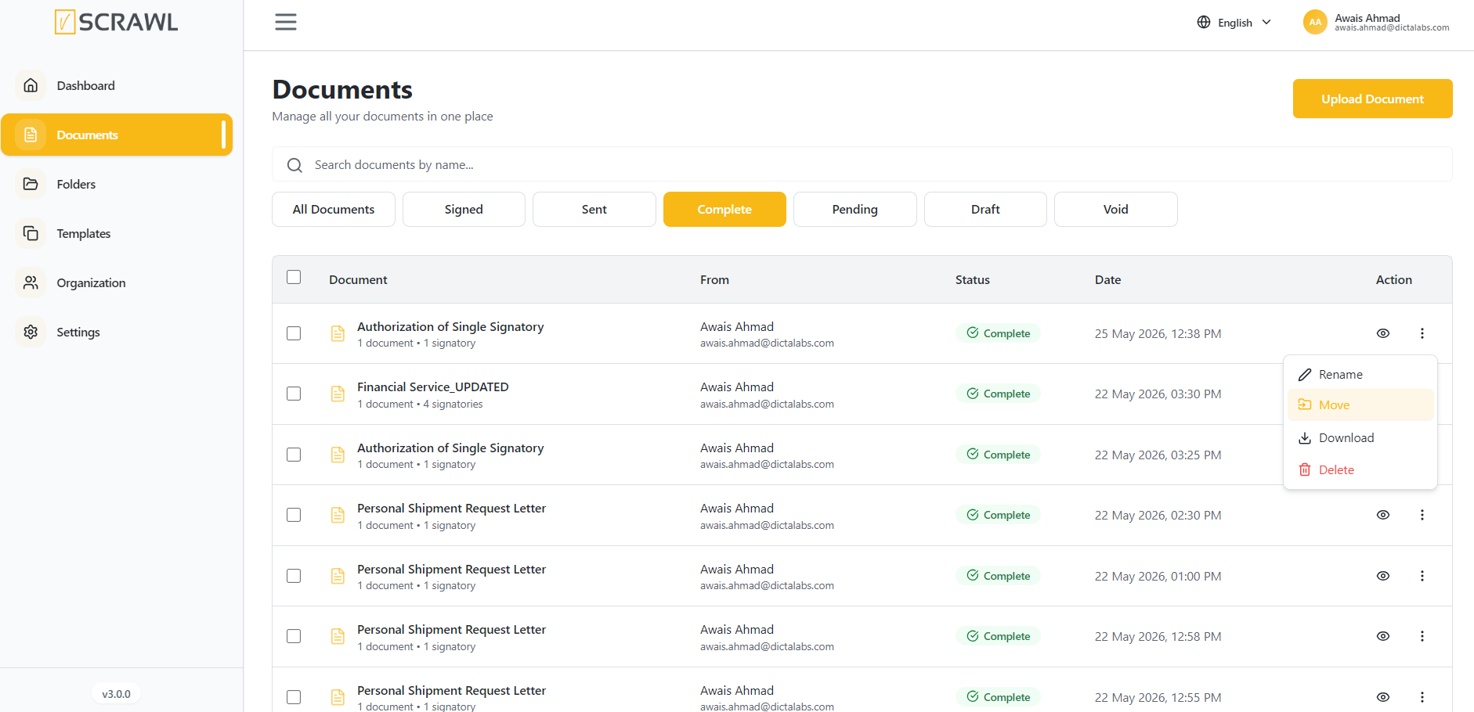Click the v3.0.0 version label
This screenshot has height=712, width=1474.
tap(117, 694)
